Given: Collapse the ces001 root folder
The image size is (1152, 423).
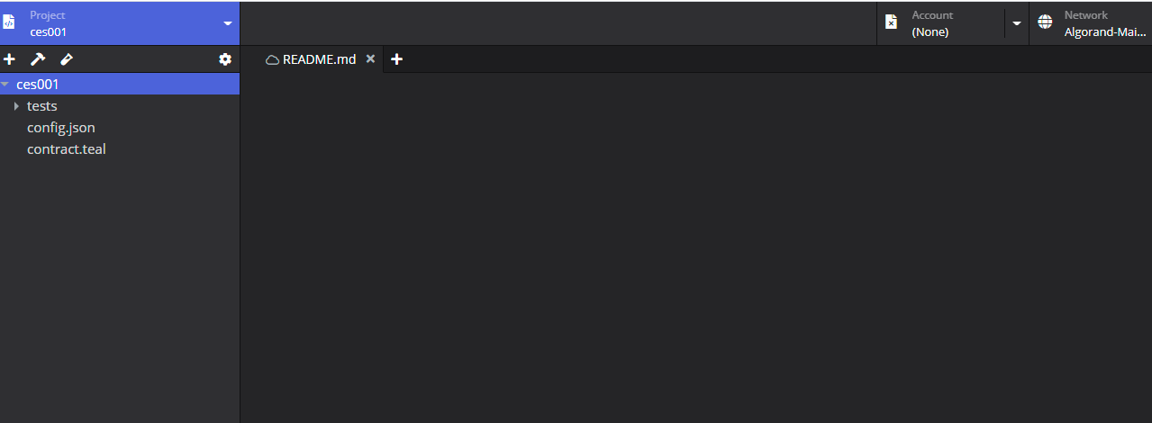Looking at the screenshot, I should point(5,85).
